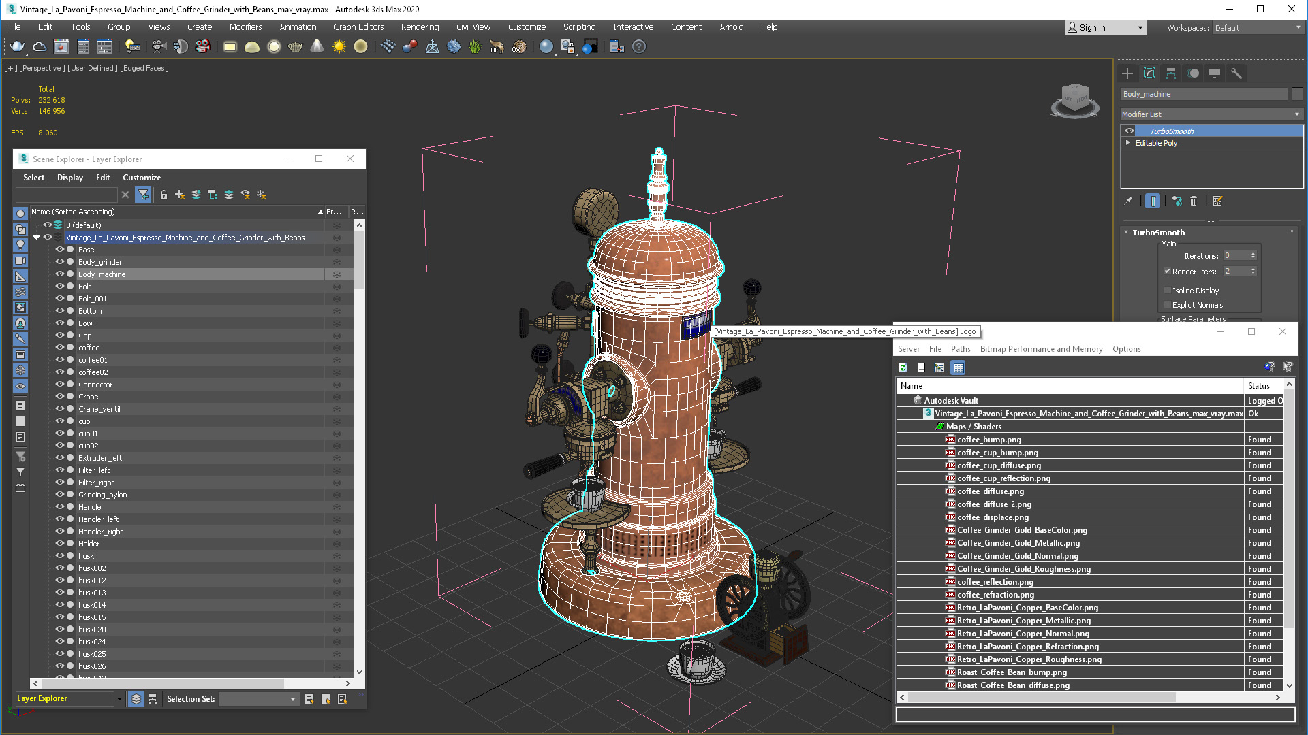Image resolution: width=1308 pixels, height=735 pixels.
Task: Click Remove Modifier trash icon
Action: click(x=1194, y=201)
